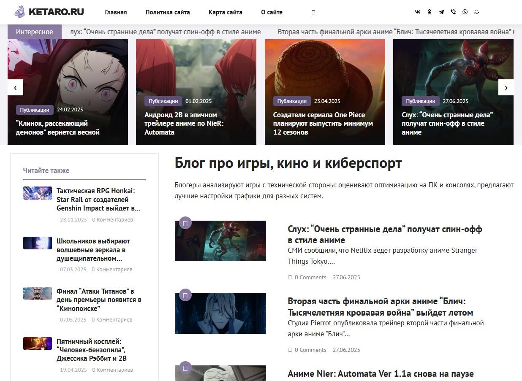Screen dimensions: 522x381
Task: Open article Аниме Nier: Automata Ver 1.1a
Action: (381, 373)
